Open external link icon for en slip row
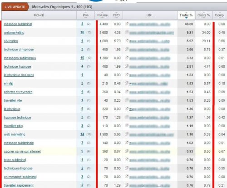The height and width of the screenshot is (188, 227). (x=127, y=83)
